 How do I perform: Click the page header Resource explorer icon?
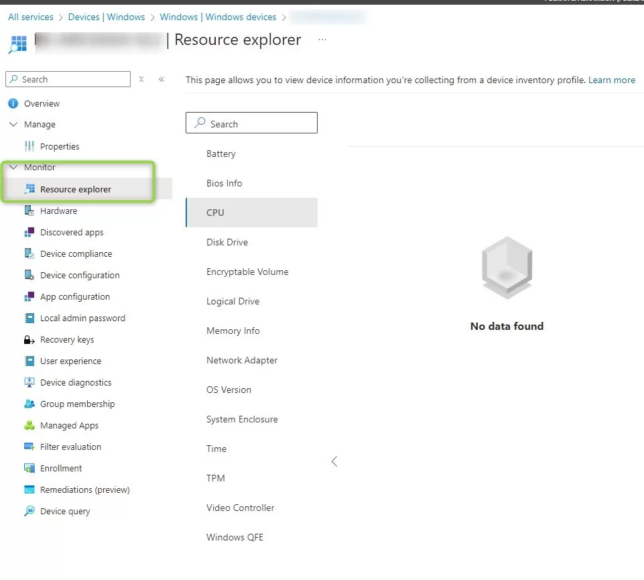[17, 44]
